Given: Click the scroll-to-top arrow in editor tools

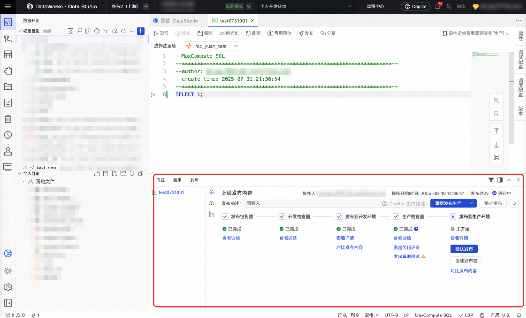Looking at the screenshot, I should (496, 131).
